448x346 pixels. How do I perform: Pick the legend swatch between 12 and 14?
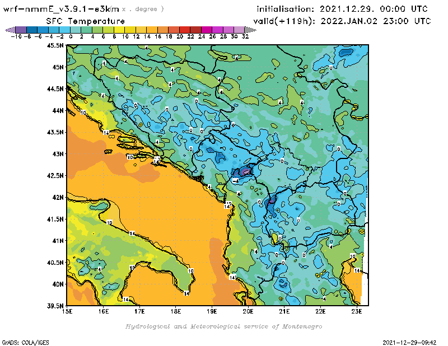point(141,30)
